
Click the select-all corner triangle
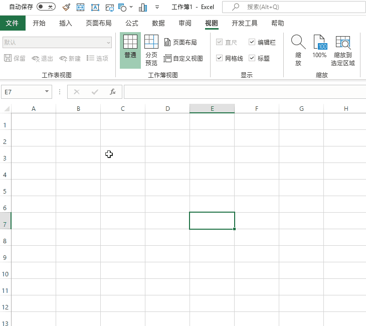[7, 109]
